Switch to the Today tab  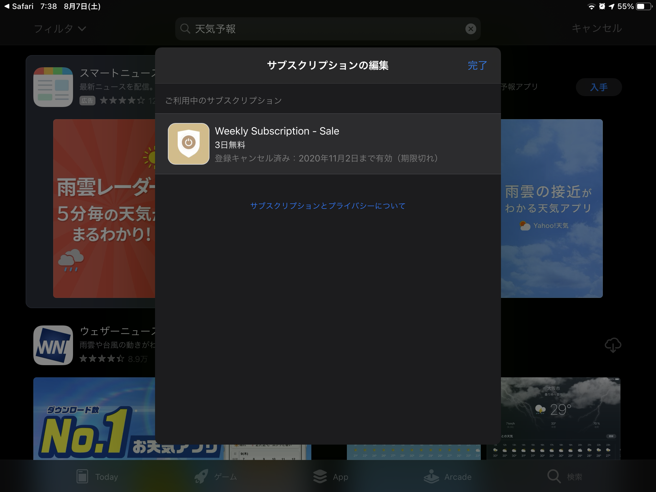pos(97,477)
